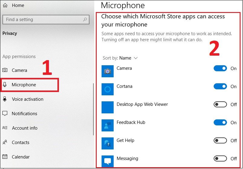
Task: Turn off Feedback Hub microphone toggle
Action: click(220, 122)
